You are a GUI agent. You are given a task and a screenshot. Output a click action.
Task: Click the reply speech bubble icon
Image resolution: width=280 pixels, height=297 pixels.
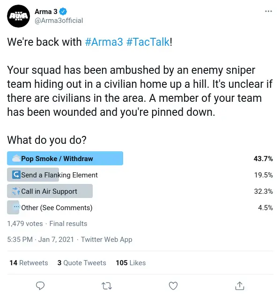(x=40, y=286)
